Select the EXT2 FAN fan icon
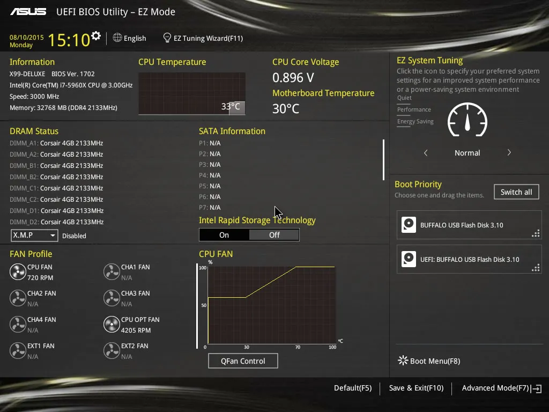The image size is (549, 412). coord(112,351)
